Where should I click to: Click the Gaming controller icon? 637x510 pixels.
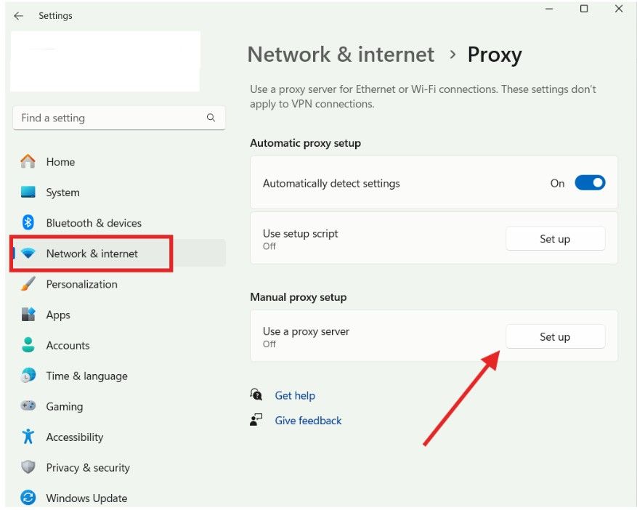pyautogui.click(x=28, y=405)
